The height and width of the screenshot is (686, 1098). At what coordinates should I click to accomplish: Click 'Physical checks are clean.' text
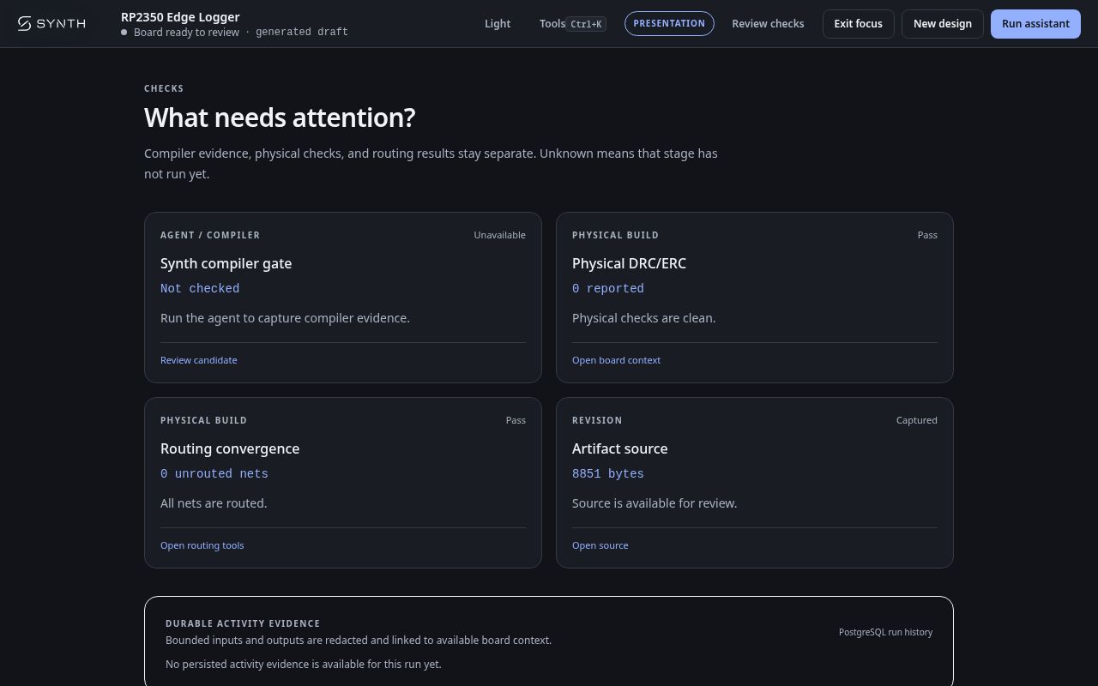coord(643,318)
